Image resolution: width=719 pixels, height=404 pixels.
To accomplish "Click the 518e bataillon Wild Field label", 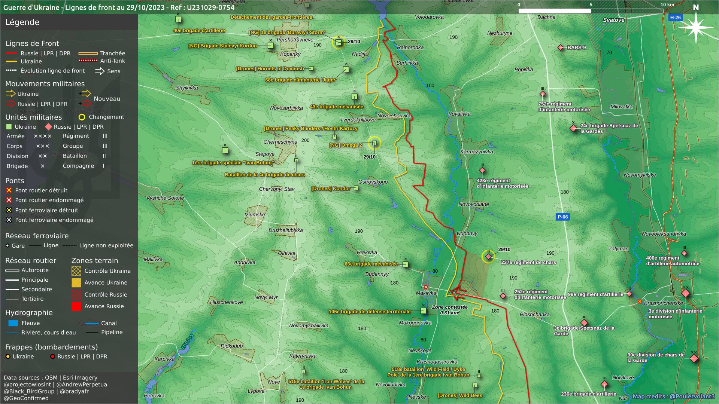I will [428, 372].
